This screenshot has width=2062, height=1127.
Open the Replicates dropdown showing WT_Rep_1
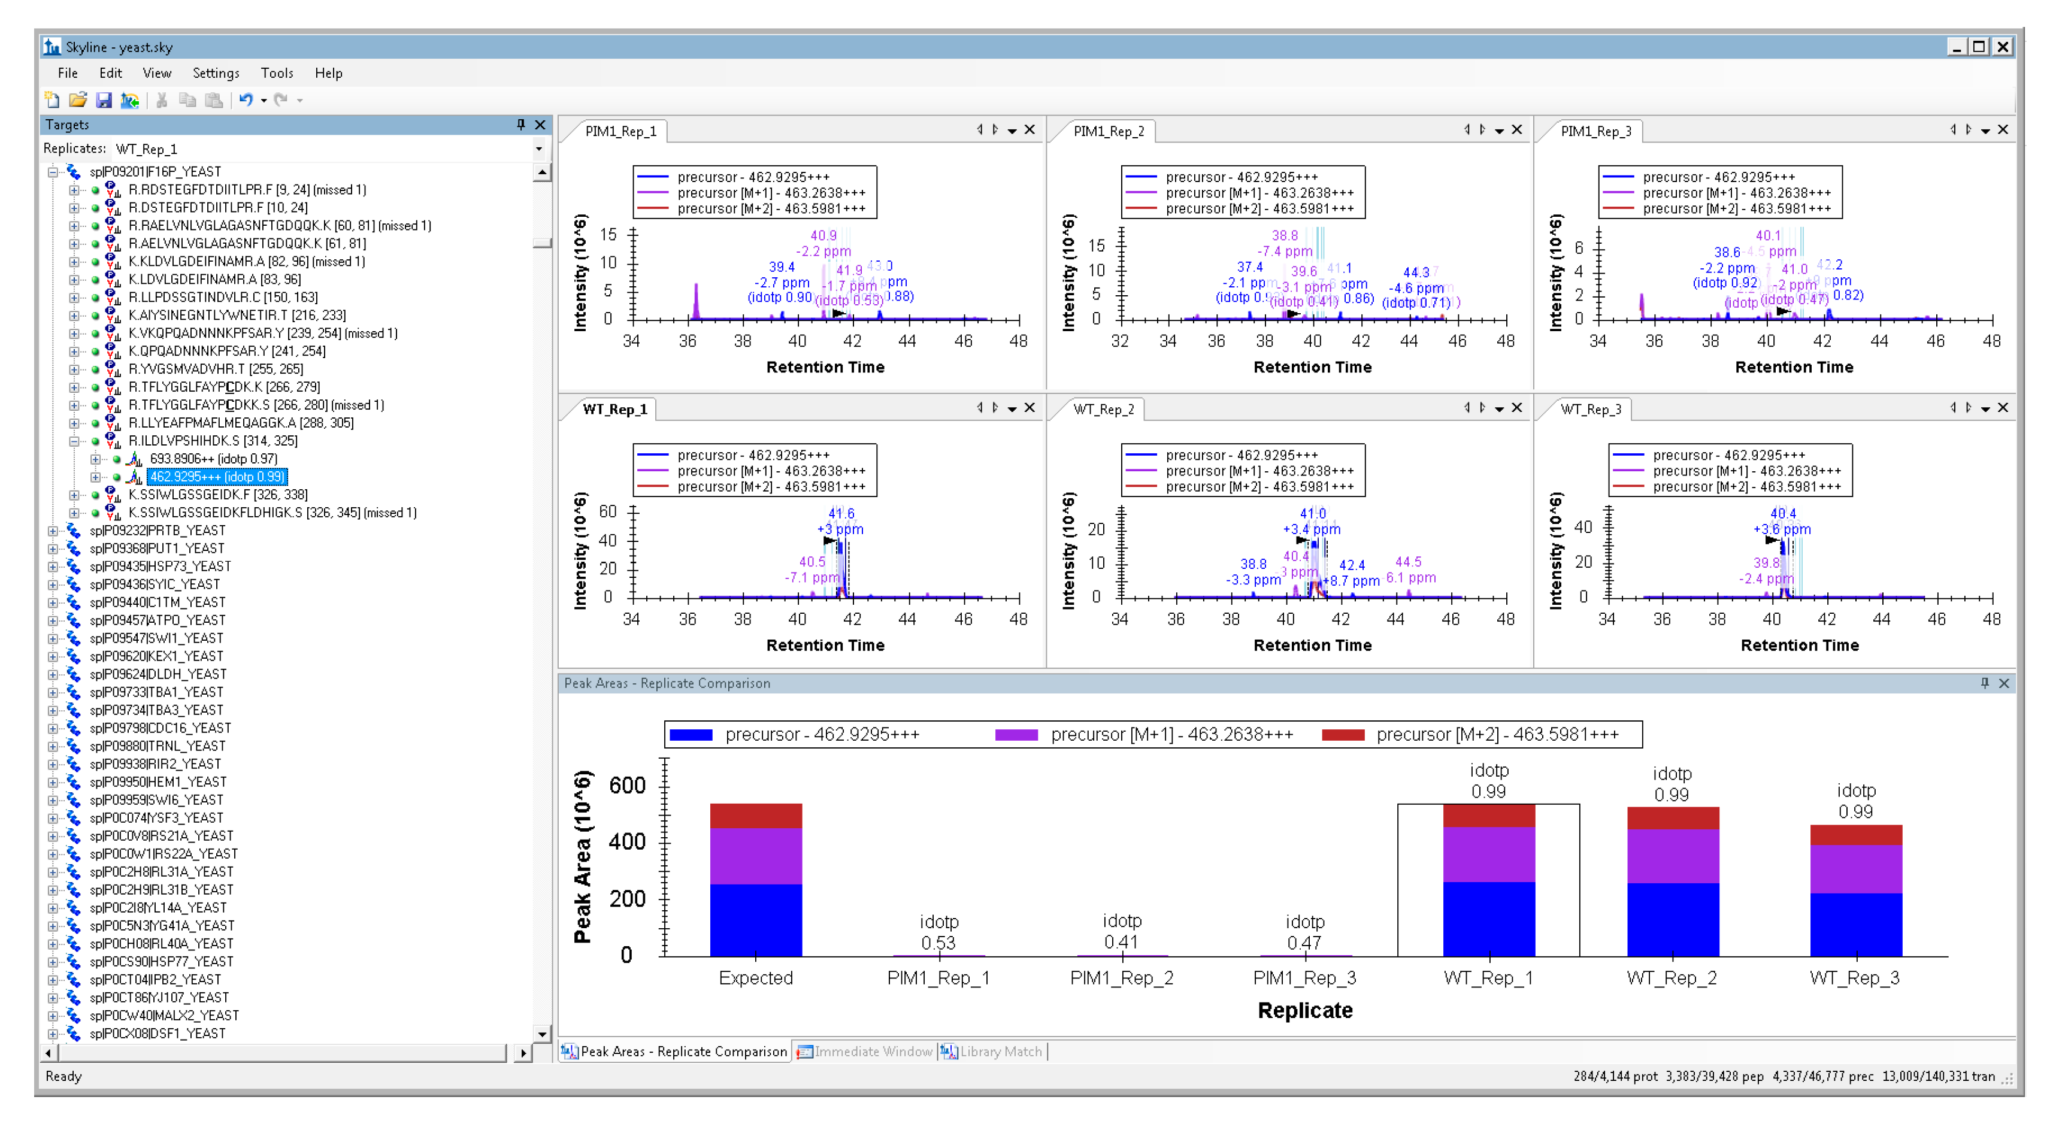(x=539, y=150)
